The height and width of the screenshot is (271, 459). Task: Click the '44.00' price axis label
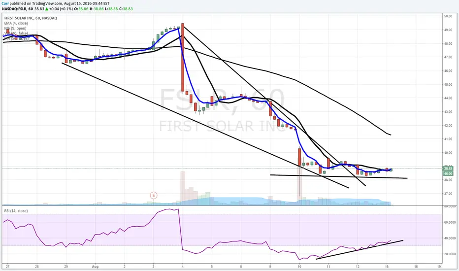pos(448,98)
